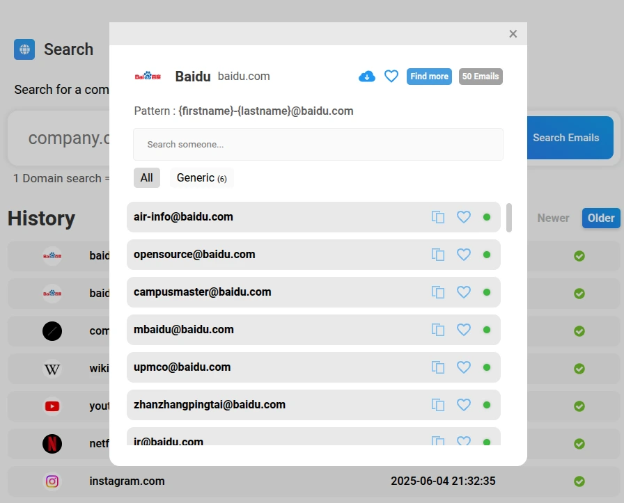Select the upmco@baidu.com email text

pyautogui.click(x=182, y=367)
